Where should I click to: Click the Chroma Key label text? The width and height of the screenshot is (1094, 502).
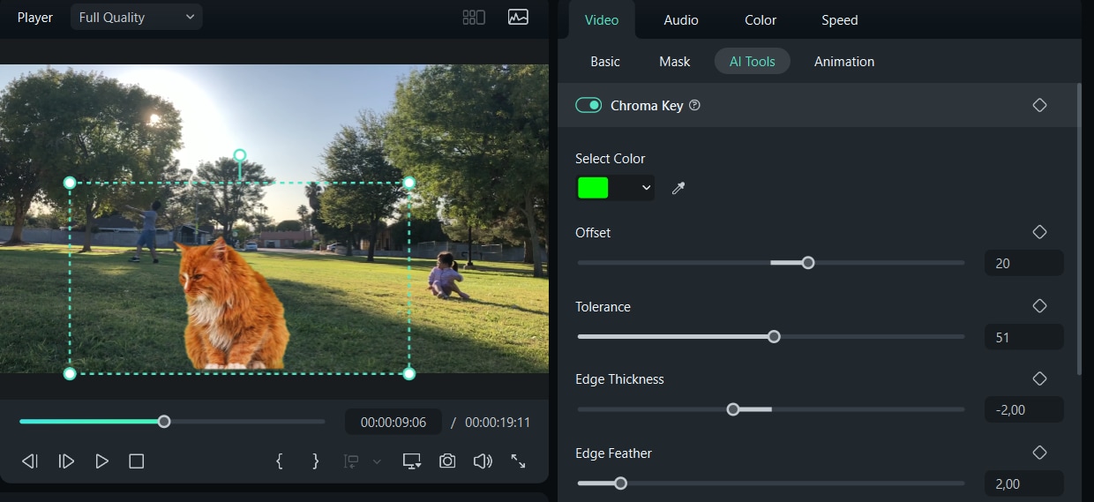click(647, 105)
